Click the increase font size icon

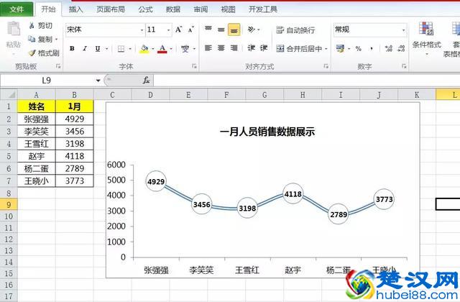[x=179, y=29]
